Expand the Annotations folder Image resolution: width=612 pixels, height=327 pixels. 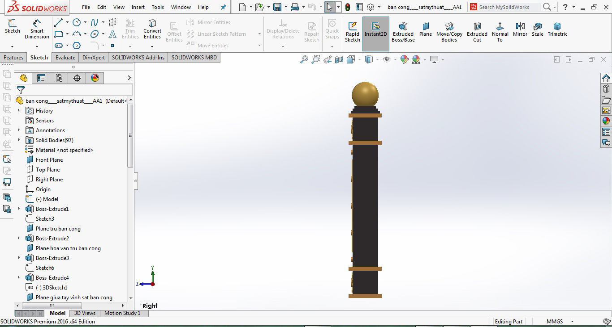coord(19,130)
